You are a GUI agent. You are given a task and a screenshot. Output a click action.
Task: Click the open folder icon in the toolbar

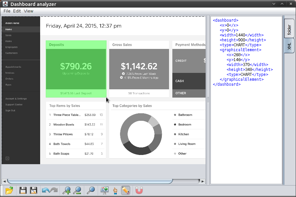(x=9, y=190)
